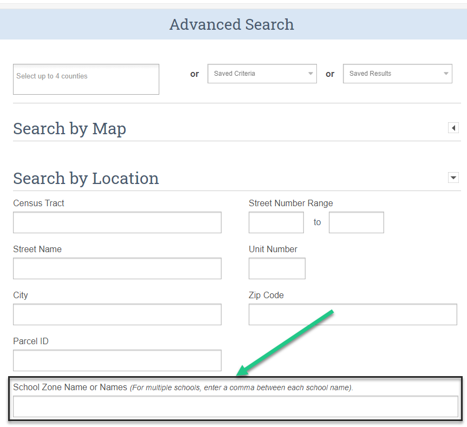Click the 'Select up to 4 counties' box

[86, 80]
